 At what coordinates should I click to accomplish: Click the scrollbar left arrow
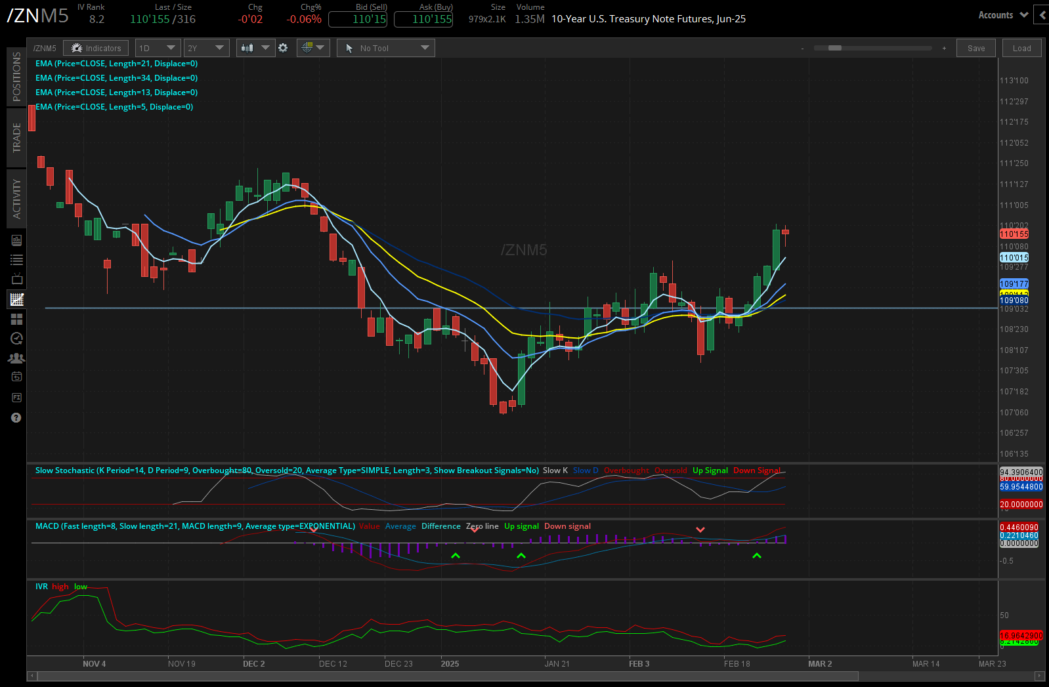coord(32,676)
